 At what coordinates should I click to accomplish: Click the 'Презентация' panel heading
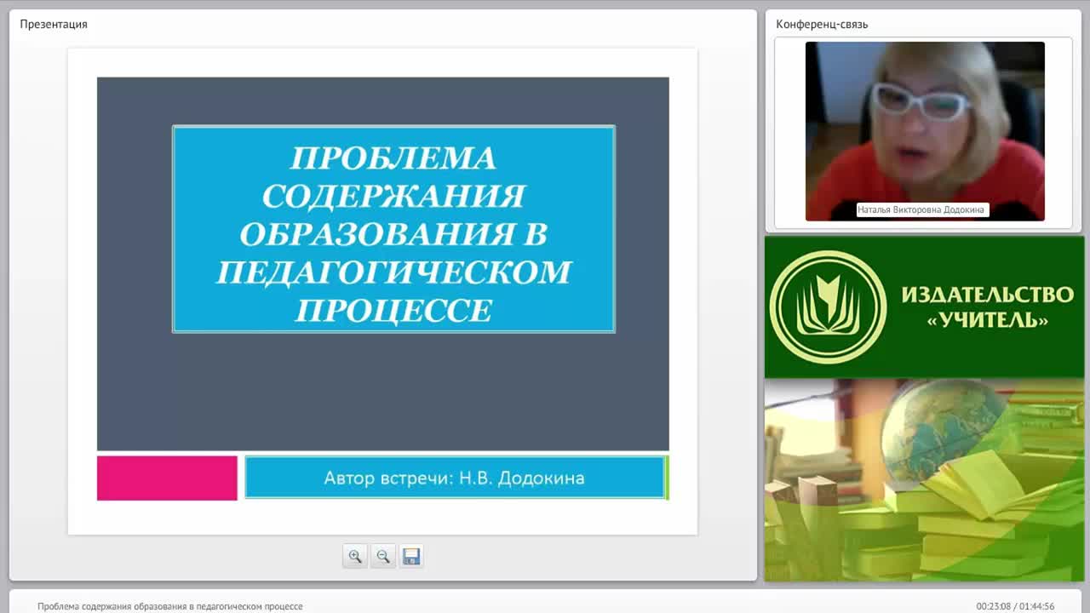point(54,24)
